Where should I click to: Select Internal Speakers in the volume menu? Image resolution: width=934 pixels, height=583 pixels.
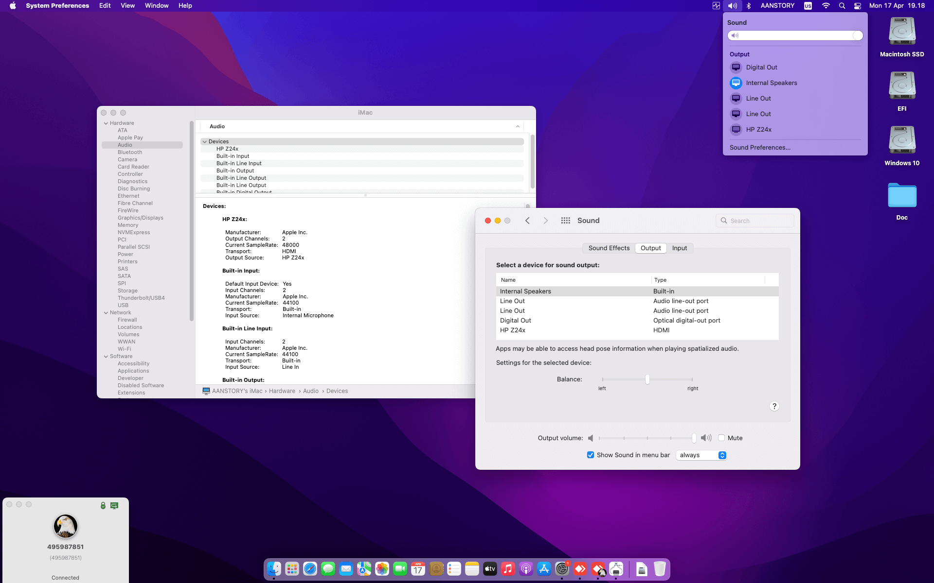tap(771, 83)
